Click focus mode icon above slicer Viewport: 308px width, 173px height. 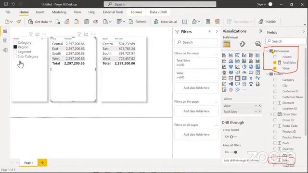tap(38, 34)
